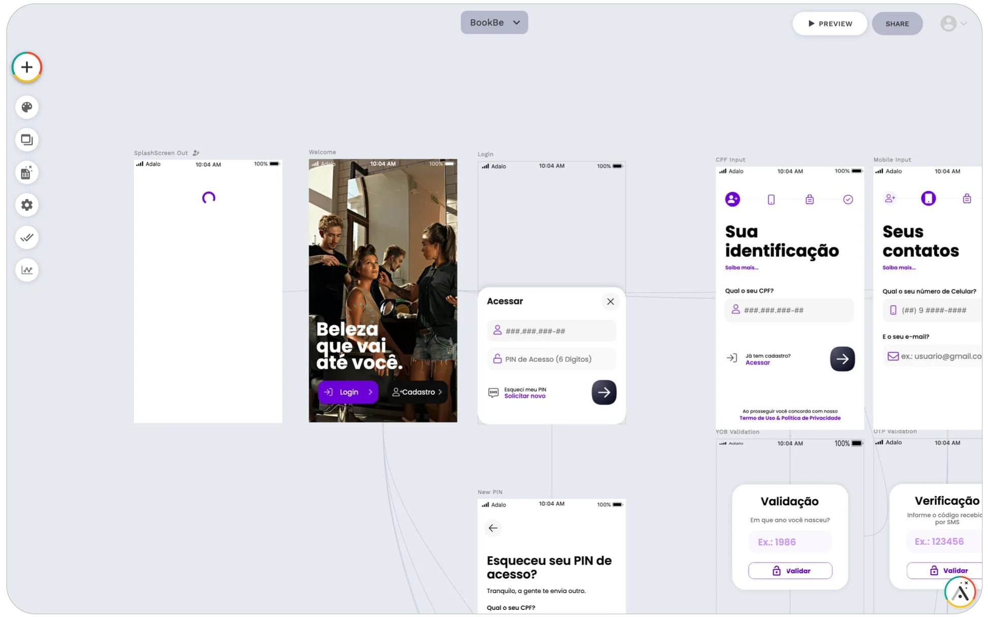Click the Solicitar novo link

tap(525, 396)
